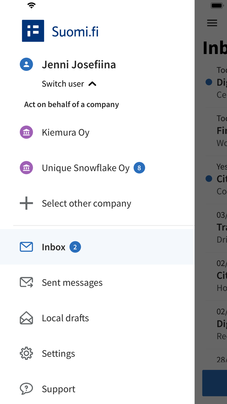The height and width of the screenshot is (404, 227).
Task: Click the Unique Snowflake Oy building icon
Action: tap(26, 168)
